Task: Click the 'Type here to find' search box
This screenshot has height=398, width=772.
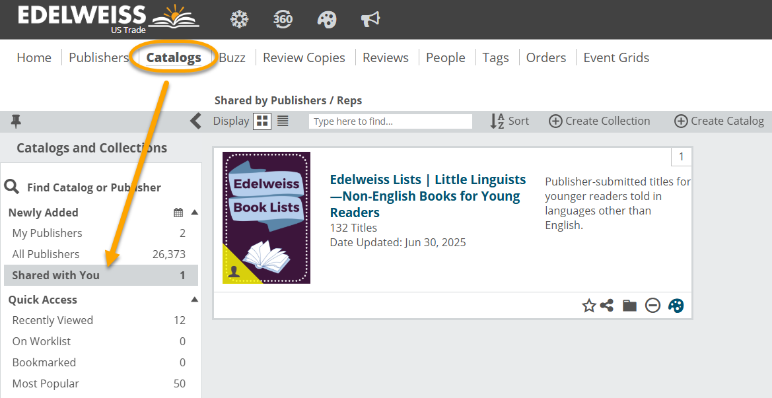Action: 390,121
